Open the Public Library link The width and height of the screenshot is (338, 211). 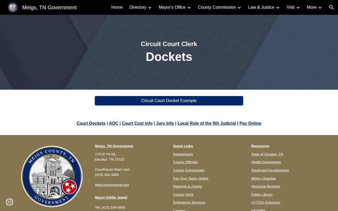coord(262,195)
